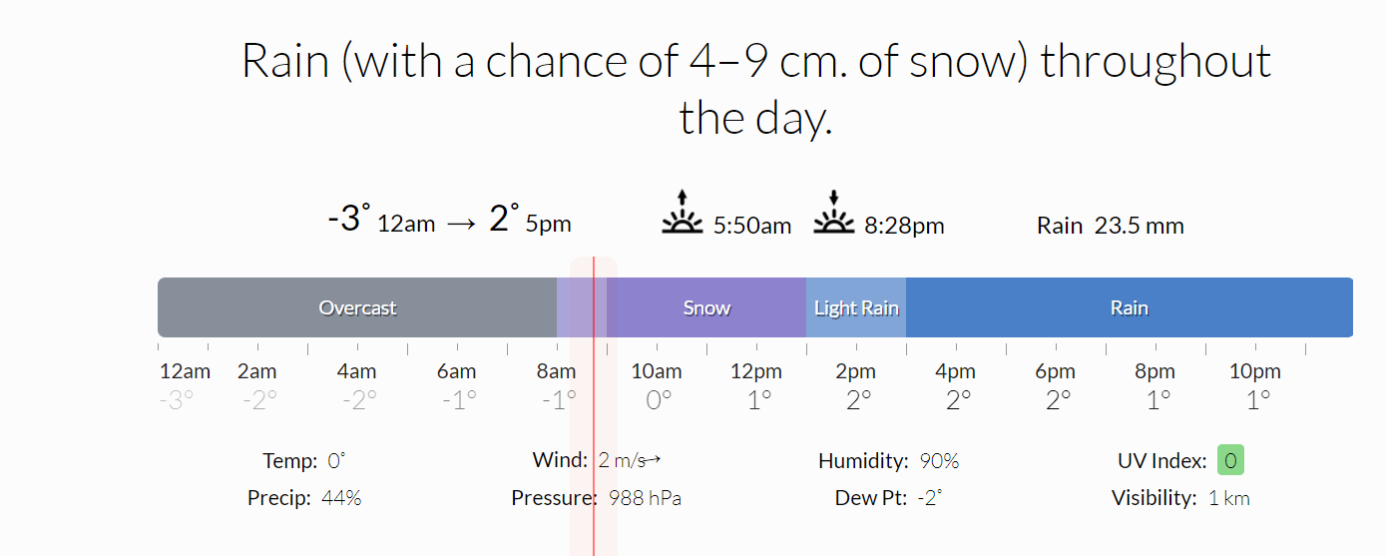This screenshot has height=556, width=1386.
Task: Click the Pressure 988 hPa reading
Action: click(597, 497)
